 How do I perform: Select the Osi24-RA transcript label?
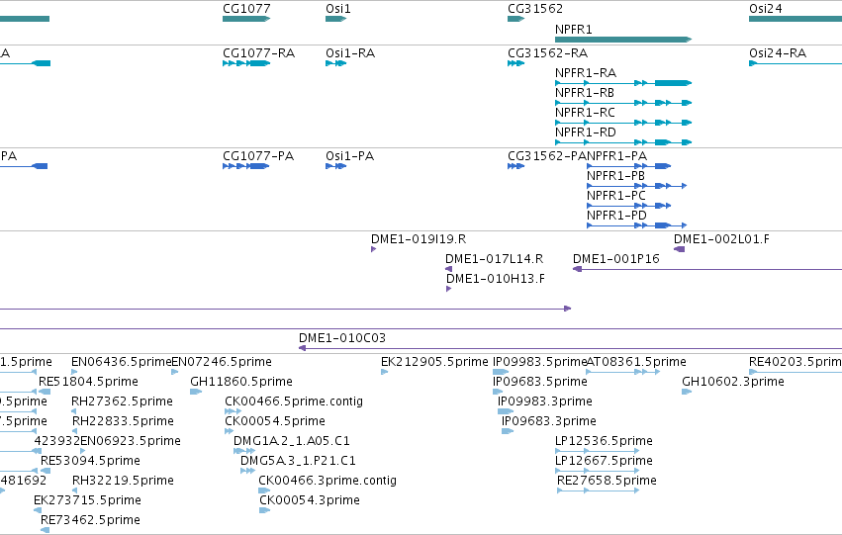(x=778, y=53)
